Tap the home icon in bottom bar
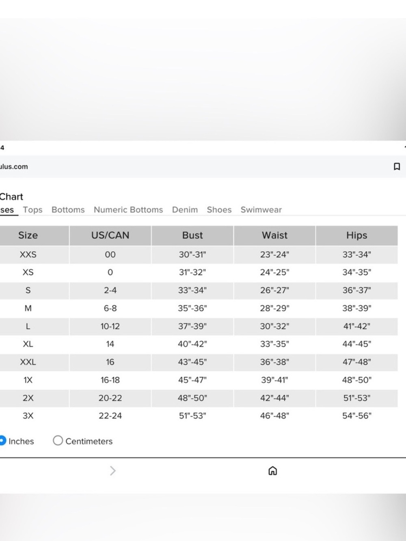Screen dimensions: 406x541 point(273,471)
